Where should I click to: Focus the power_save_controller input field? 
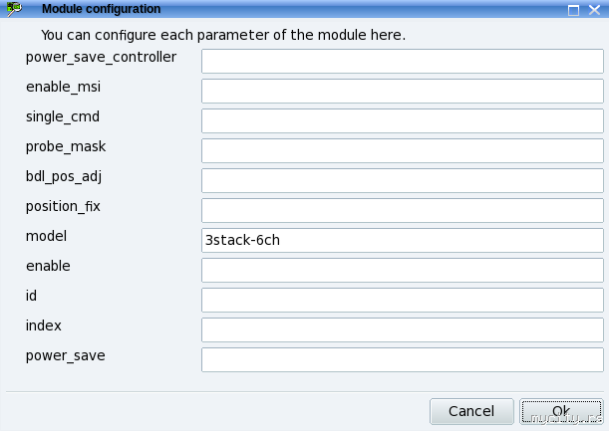[402, 62]
